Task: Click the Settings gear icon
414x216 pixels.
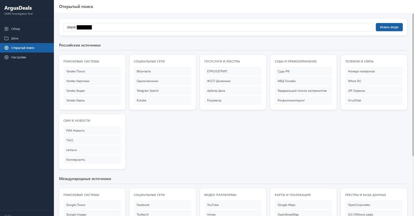Action: [x=7, y=57]
